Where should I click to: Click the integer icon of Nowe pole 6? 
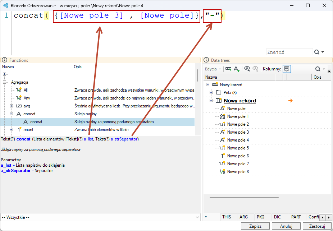click(x=223, y=156)
